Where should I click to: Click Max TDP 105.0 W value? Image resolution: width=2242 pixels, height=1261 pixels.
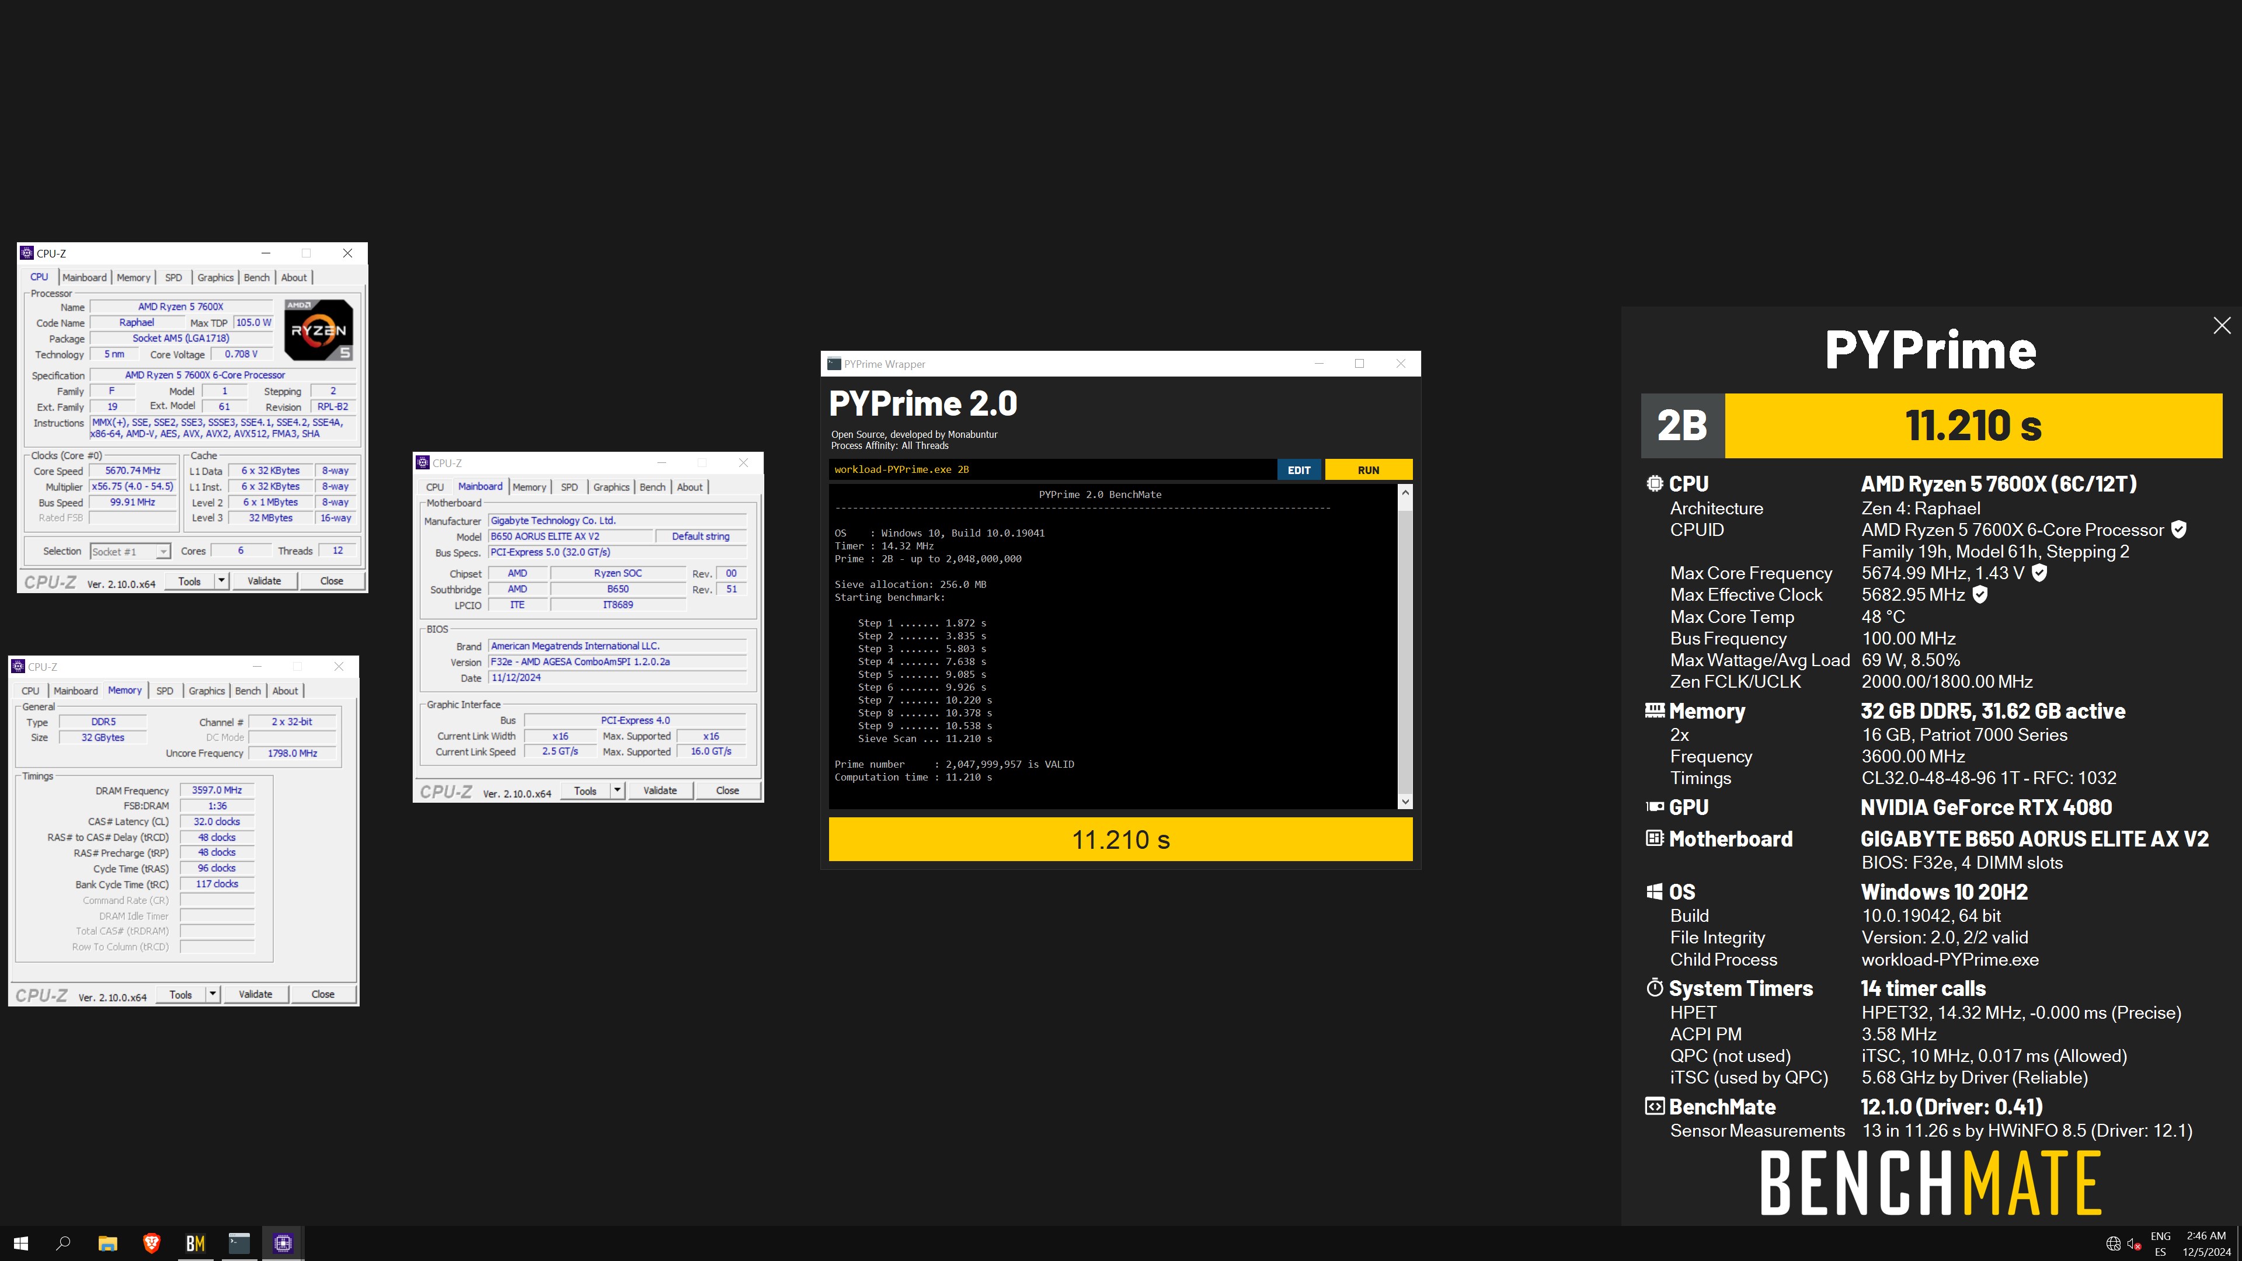[253, 323]
